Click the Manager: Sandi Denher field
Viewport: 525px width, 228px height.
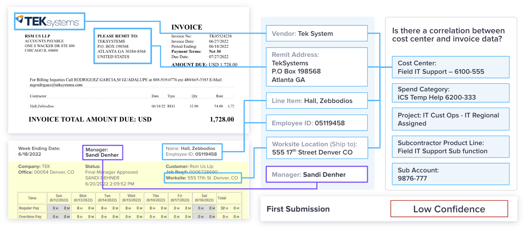point(317,174)
